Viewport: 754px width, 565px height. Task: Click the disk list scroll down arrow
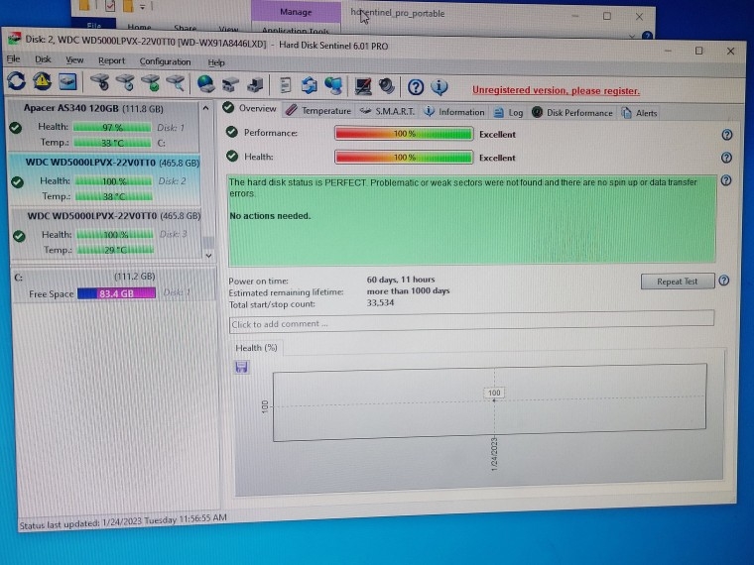click(x=208, y=255)
